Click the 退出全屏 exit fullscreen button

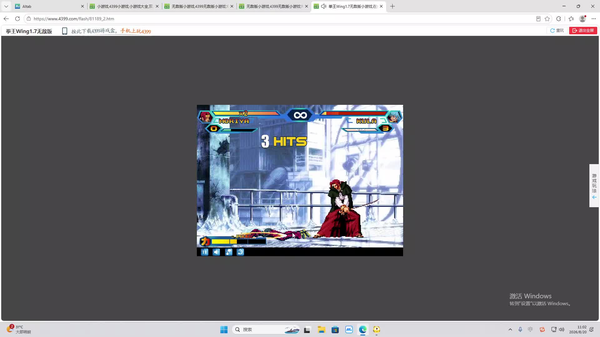583,31
